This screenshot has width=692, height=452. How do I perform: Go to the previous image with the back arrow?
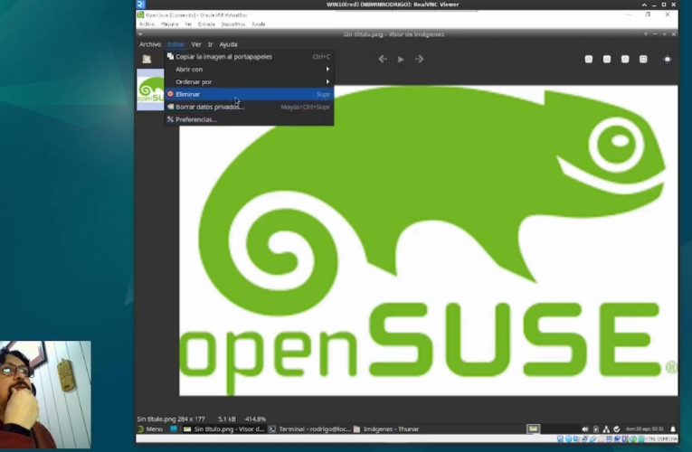(383, 59)
